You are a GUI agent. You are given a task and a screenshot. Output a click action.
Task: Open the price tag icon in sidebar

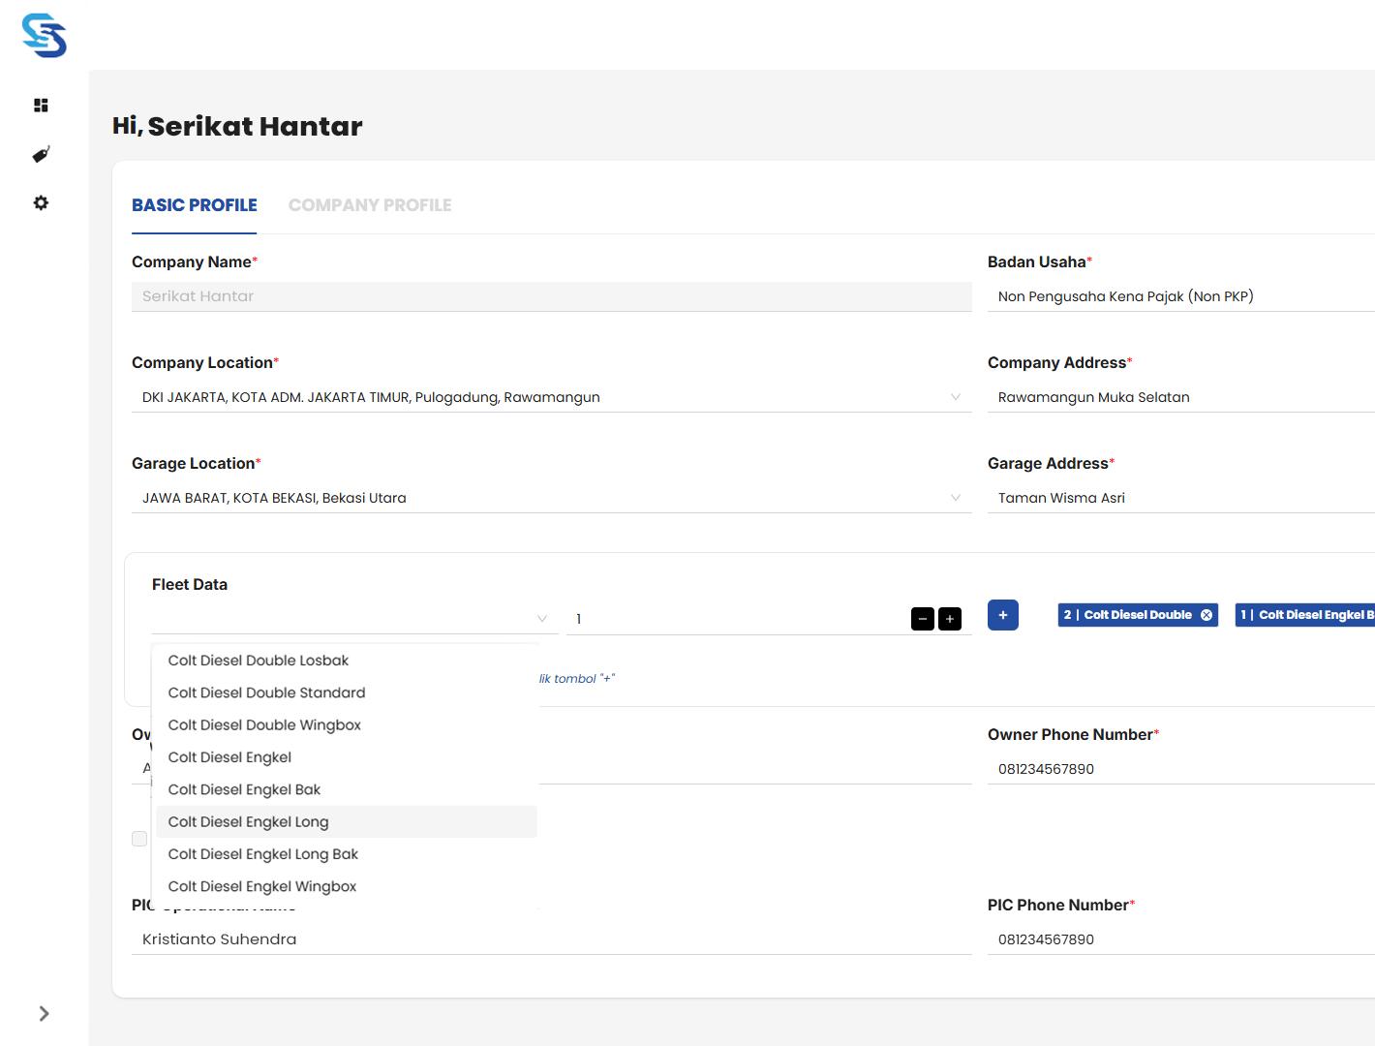click(x=41, y=155)
